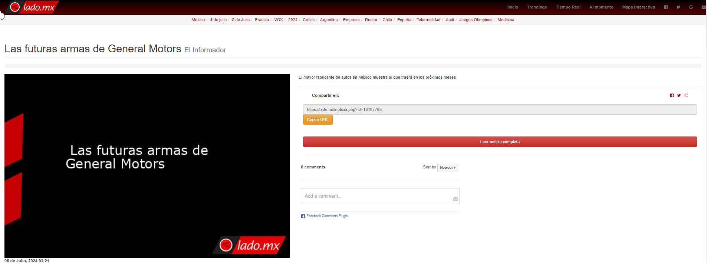Screen dimensions: 707x263
Task: Open the Juegos Olímpicos tag link
Action: point(476,20)
